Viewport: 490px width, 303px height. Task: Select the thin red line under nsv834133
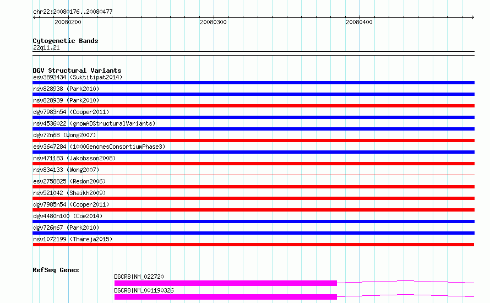253,175
